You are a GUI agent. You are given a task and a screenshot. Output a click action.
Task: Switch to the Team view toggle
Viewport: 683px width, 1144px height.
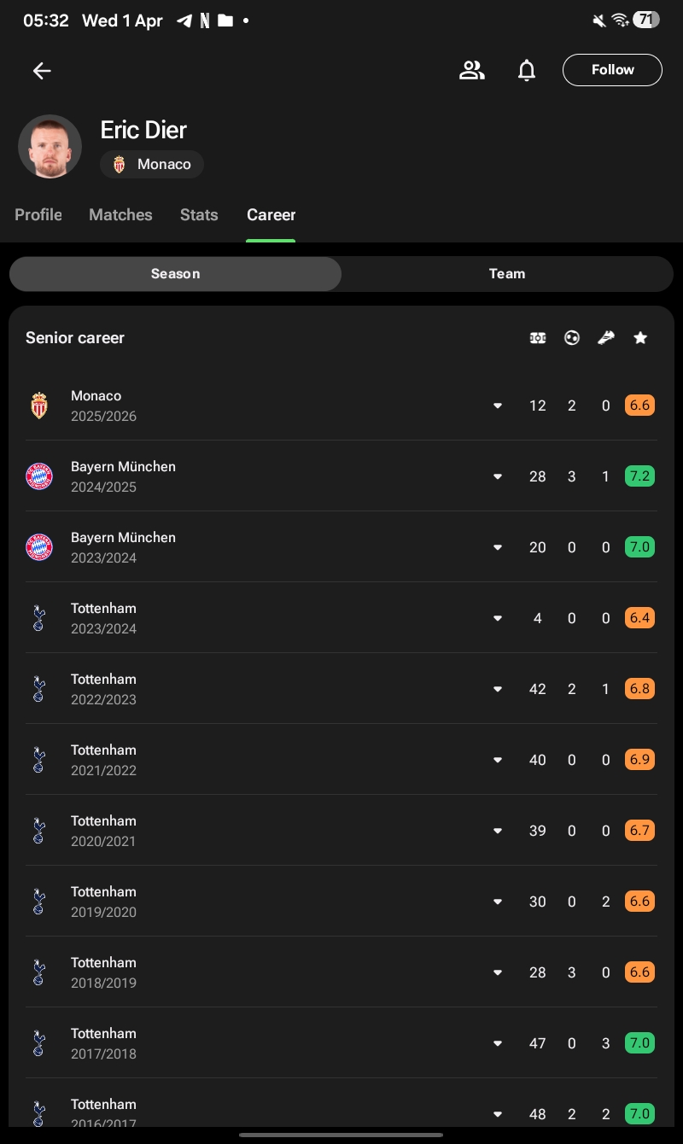[x=507, y=274]
